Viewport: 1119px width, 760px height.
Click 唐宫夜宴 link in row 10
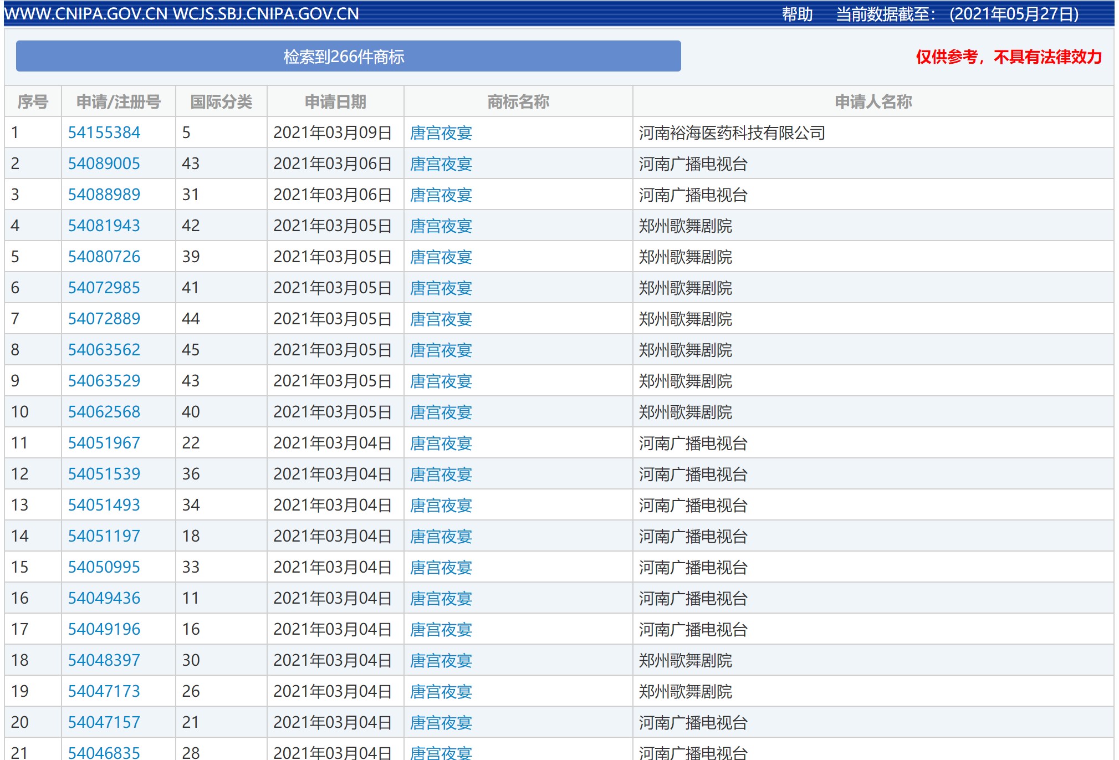pos(441,411)
